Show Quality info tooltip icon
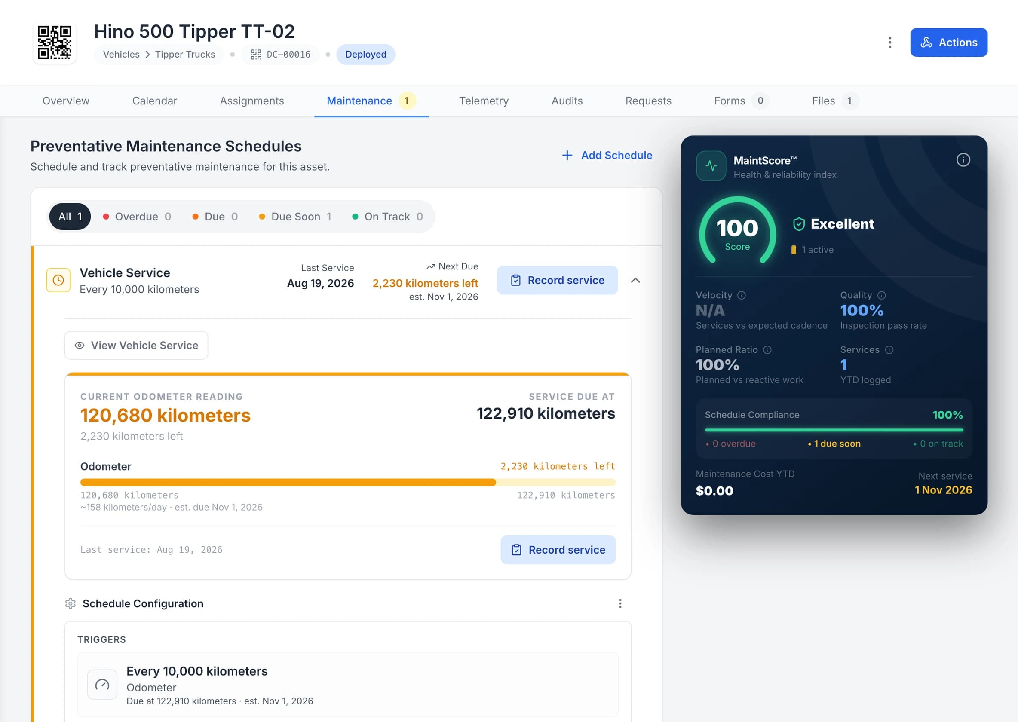 (x=881, y=296)
